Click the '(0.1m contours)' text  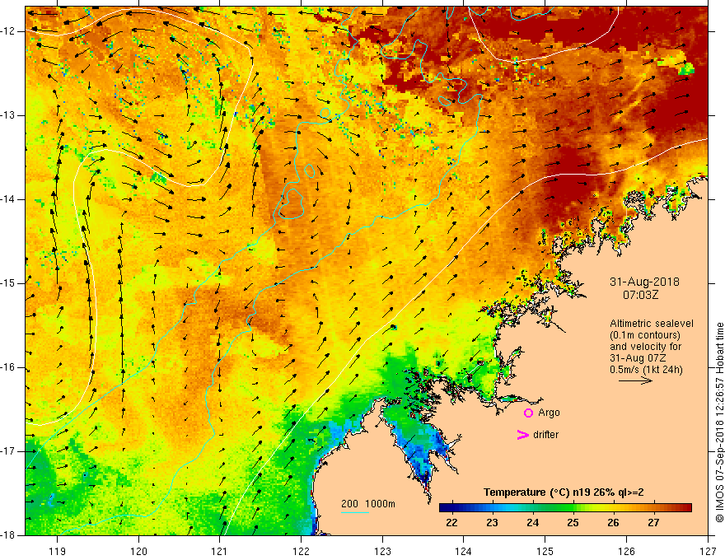pyautogui.click(x=645, y=335)
